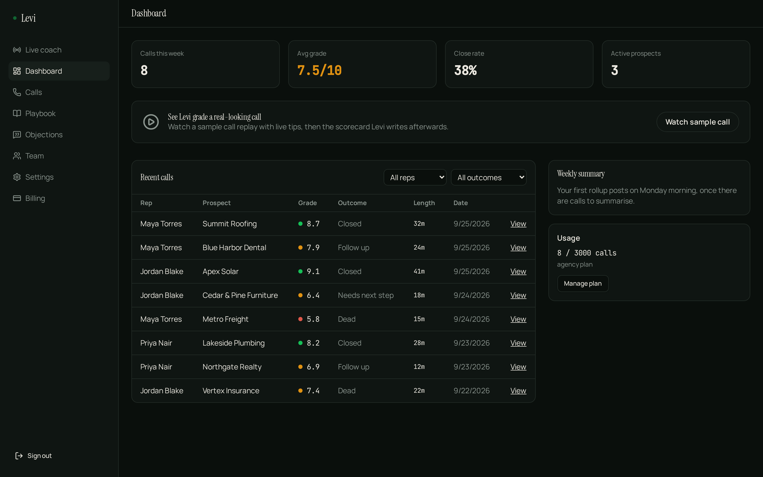Click the Playbook book icon

(17, 113)
